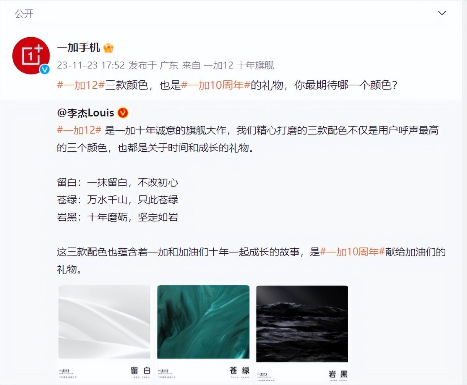This screenshot has height=385, width=467.
Task: Expand the post options chevron
Action: [x=442, y=13]
